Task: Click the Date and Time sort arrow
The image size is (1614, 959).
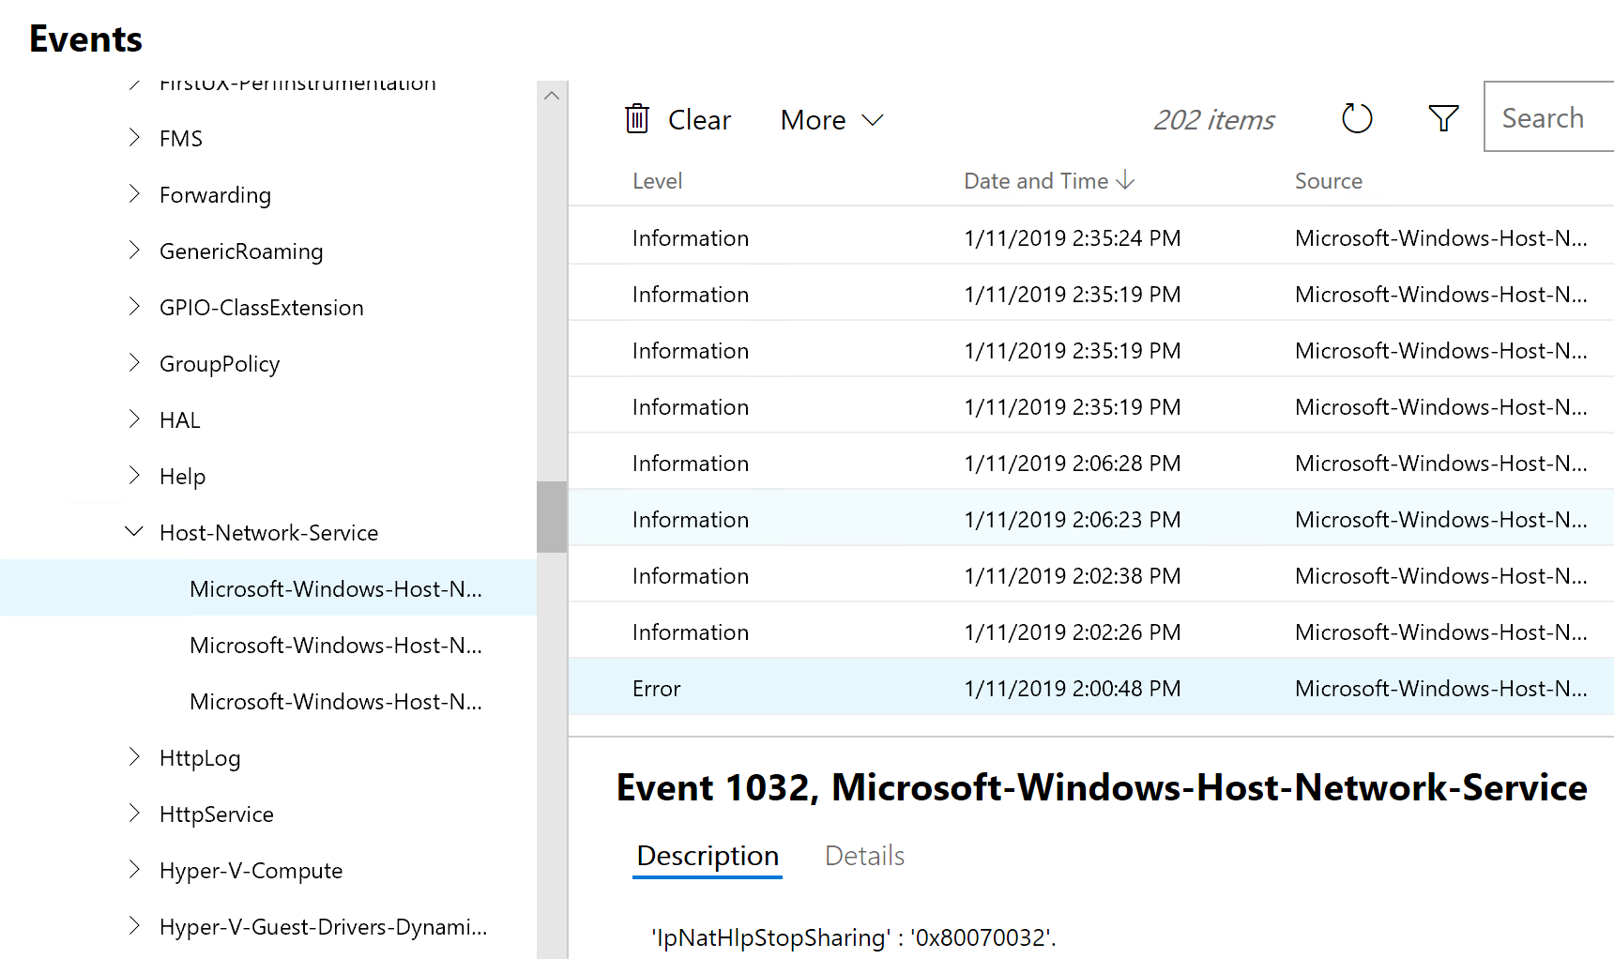Action: pos(1125,180)
